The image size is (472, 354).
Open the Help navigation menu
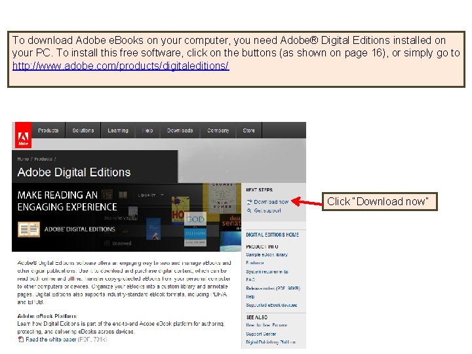click(x=147, y=130)
